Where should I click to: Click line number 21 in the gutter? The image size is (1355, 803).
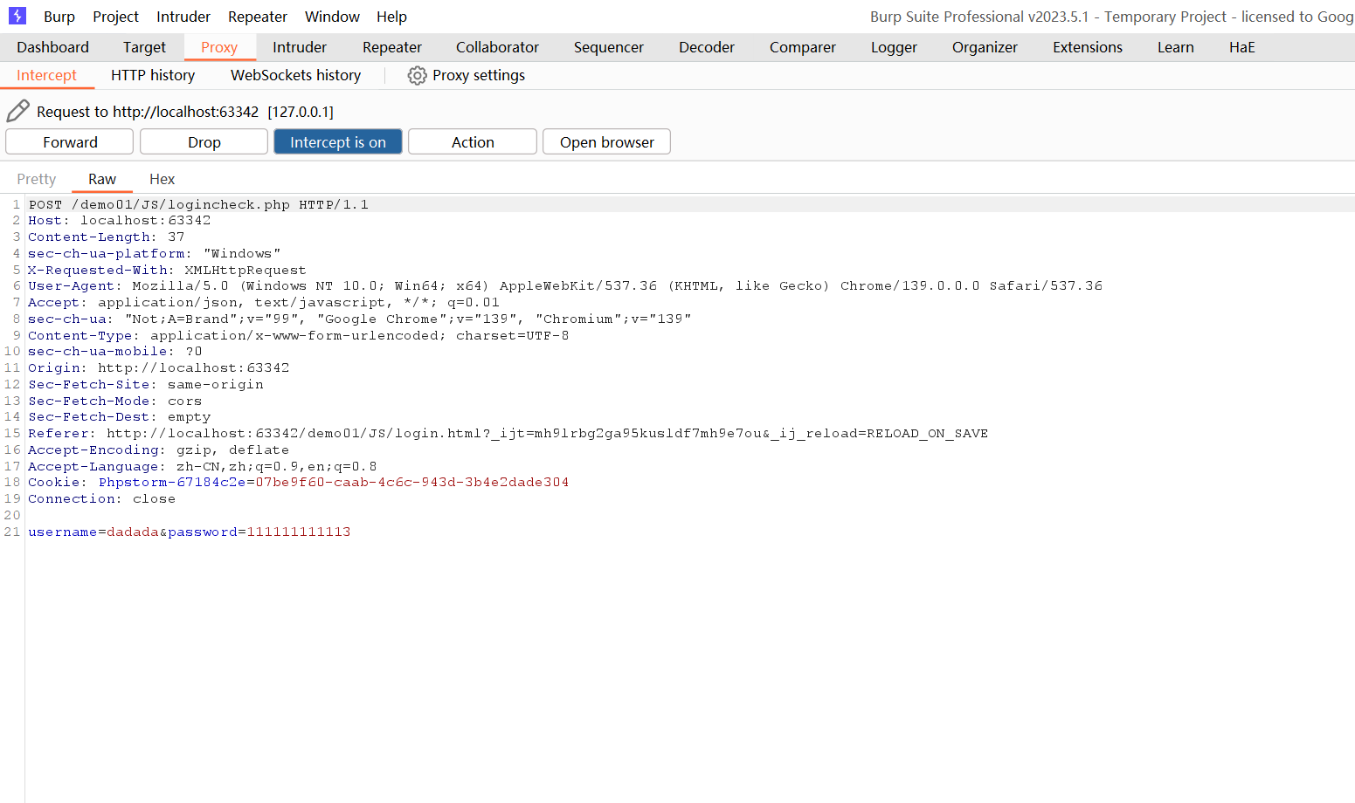pos(12,532)
